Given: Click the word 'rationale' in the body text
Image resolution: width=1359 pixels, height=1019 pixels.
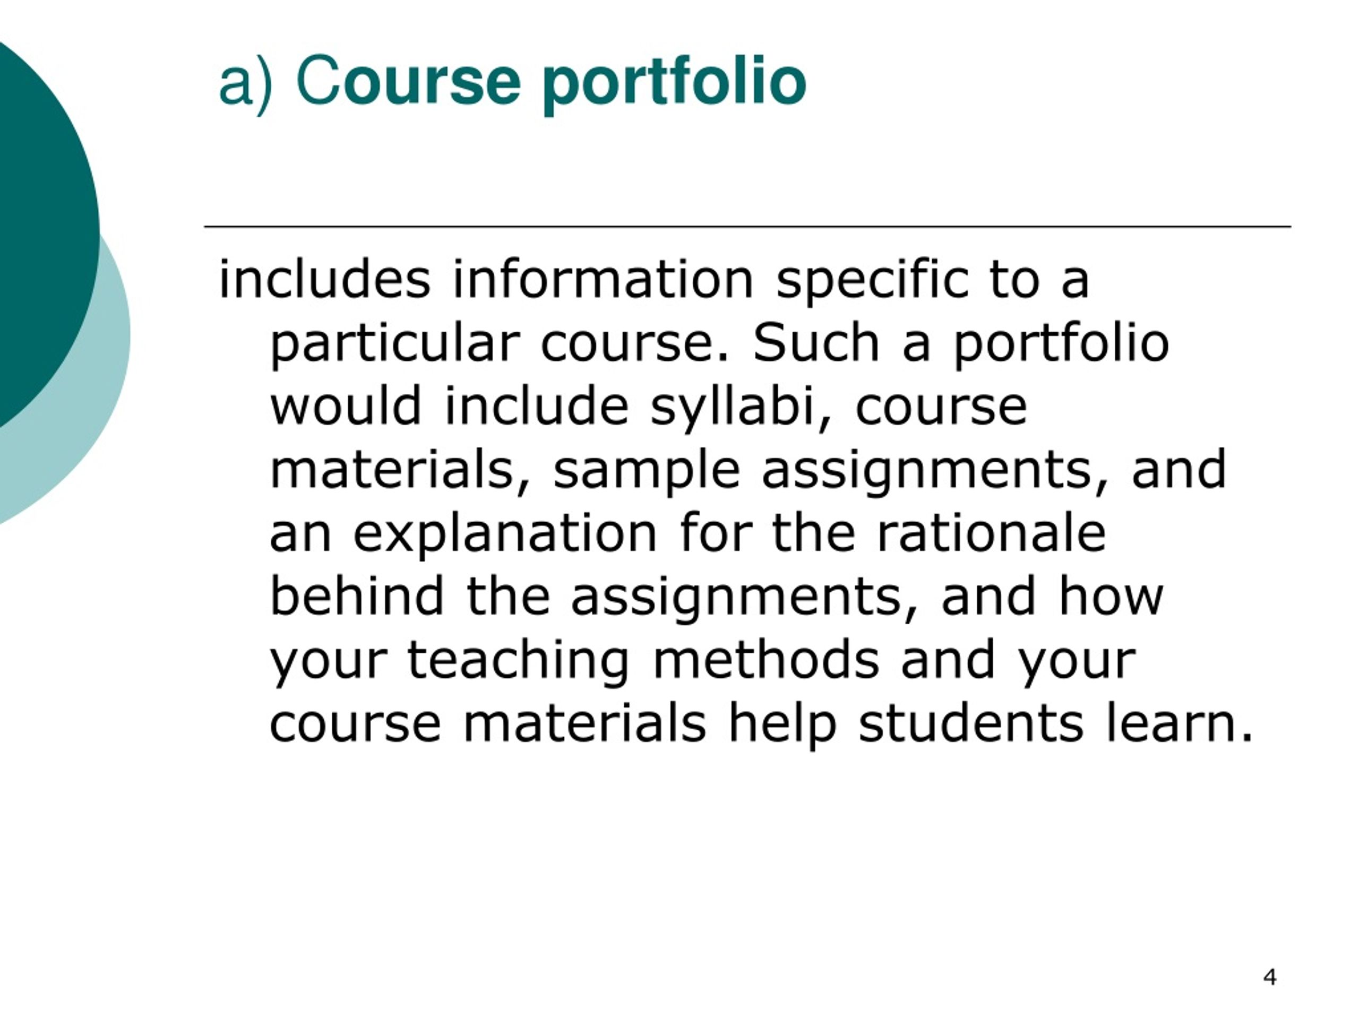Looking at the screenshot, I should [x=991, y=535].
